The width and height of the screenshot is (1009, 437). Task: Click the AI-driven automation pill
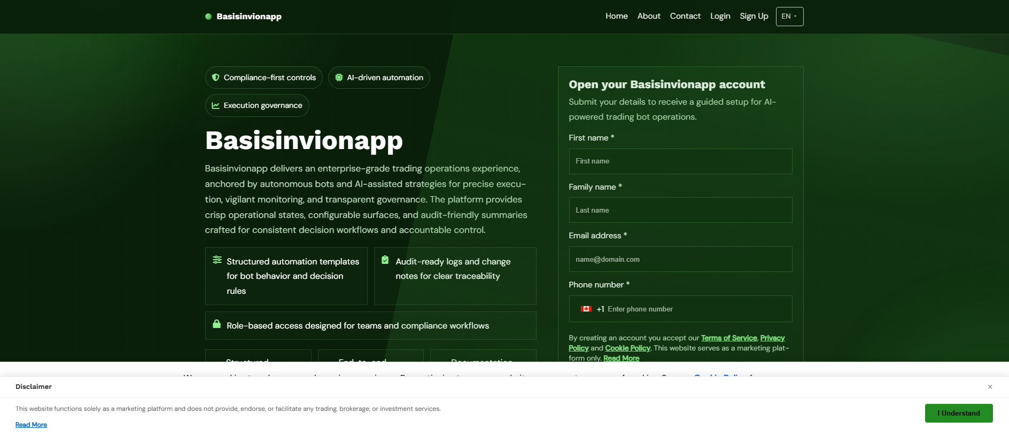click(x=379, y=77)
